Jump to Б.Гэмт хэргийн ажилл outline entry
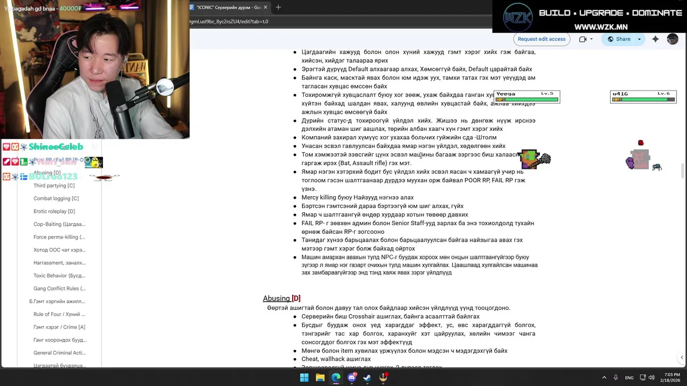The image size is (687, 386). [57, 301]
